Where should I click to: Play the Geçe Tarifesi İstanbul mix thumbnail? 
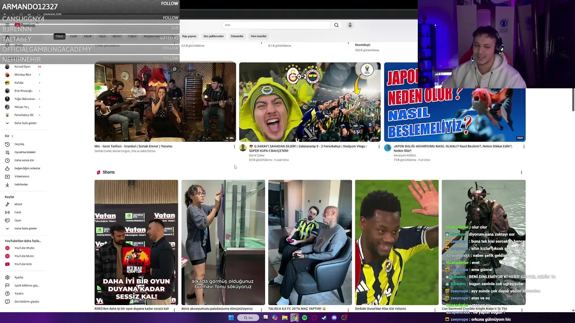click(165, 102)
